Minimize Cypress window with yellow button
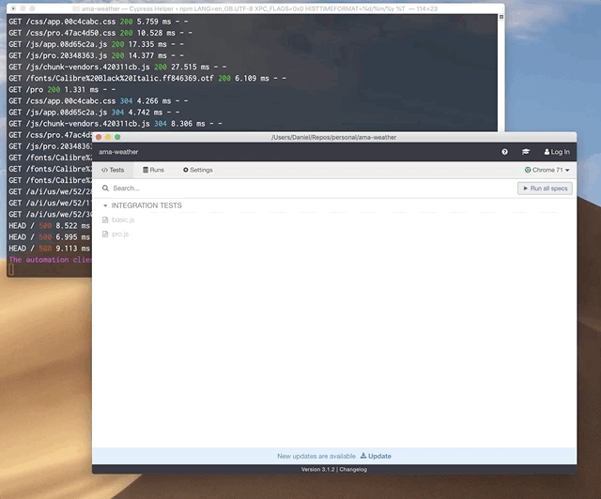The height and width of the screenshot is (499, 601). (108, 137)
